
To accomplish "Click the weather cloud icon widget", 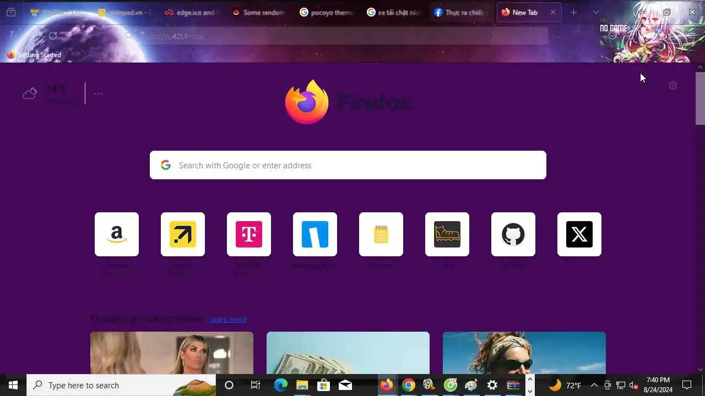I will [x=30, y=94].
